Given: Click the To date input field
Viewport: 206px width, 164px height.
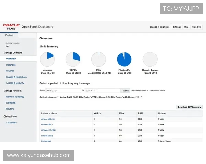Looking at the screenshot, I should (x=102, y=91).
